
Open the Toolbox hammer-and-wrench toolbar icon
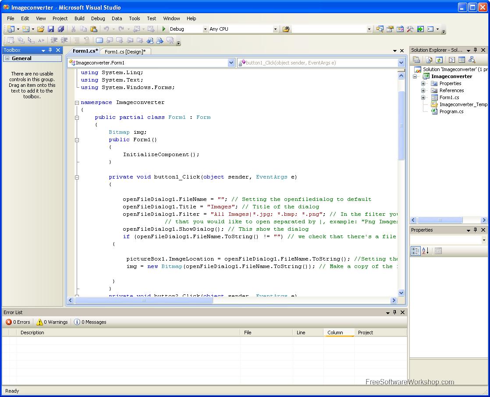(410, 29)
